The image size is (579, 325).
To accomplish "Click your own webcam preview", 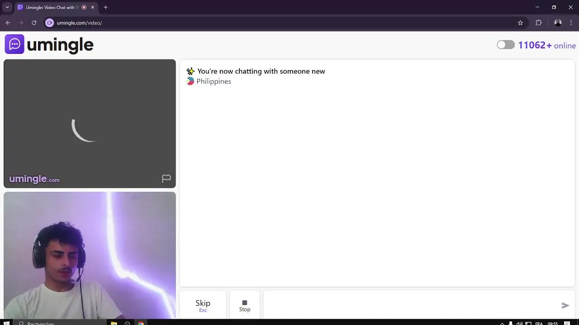I will [x=90, y=255].
